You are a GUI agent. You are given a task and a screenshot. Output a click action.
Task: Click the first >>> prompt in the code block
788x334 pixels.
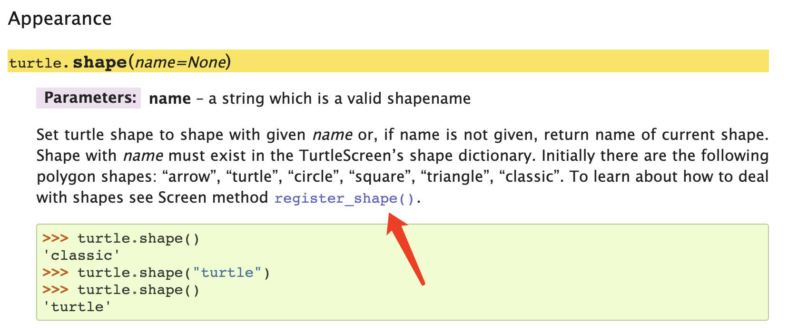(55, 238)
